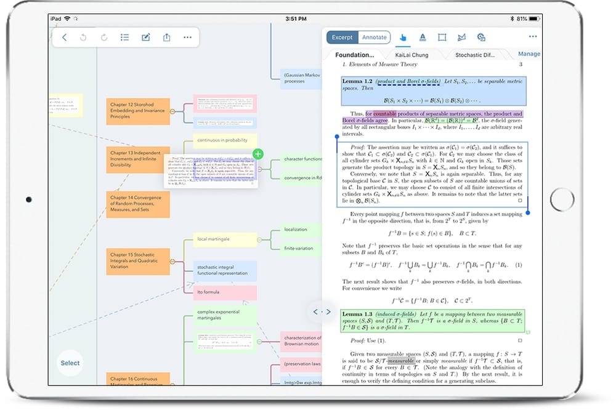This screenshot has width=616, height=410.
Task: Open the Stochastic Dif... document tab
Action: tap(475, 55)
